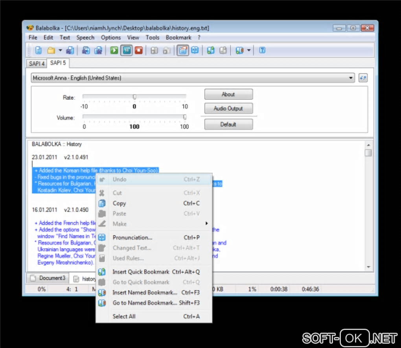Open the Options menu
This screenshot has width=401, height=348.
pos(111,38)
